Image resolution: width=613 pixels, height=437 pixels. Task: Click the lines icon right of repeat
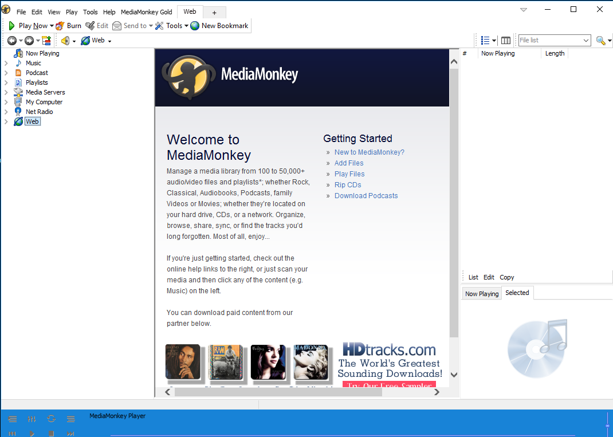pos(71,419)
